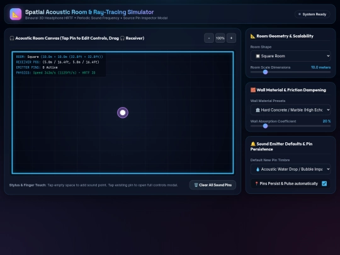Screen dimensions: 340x255
Task: Zoom in the canvas with plus button
Action: [231, 38]
